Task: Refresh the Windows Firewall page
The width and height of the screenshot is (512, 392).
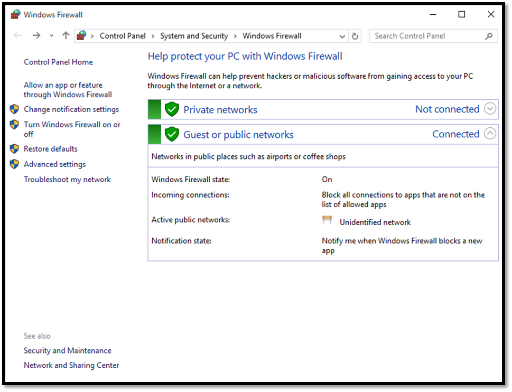Action: coord(355,36)
